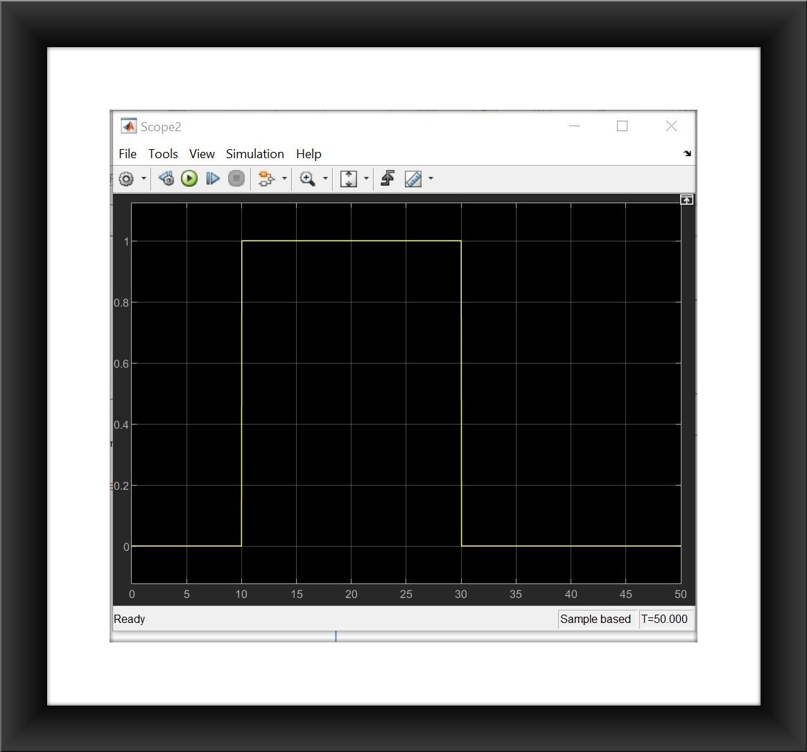807x752 pixels.
Task: Run the simulation with green play icon
Action: (x=189, y=178)
